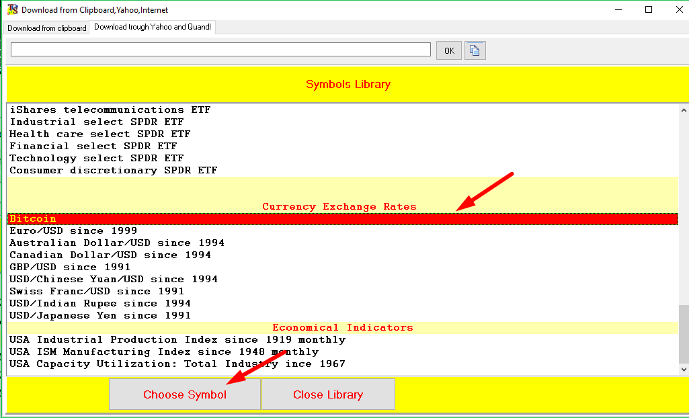The height and width of the screenshot is (418, 689).
Task: Click the Choose Symbol button
Action: (x=184, y=394)
